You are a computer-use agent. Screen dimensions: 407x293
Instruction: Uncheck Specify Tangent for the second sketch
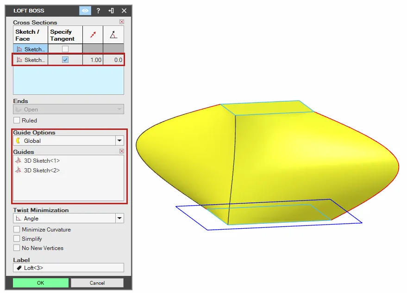pos(65,60)
